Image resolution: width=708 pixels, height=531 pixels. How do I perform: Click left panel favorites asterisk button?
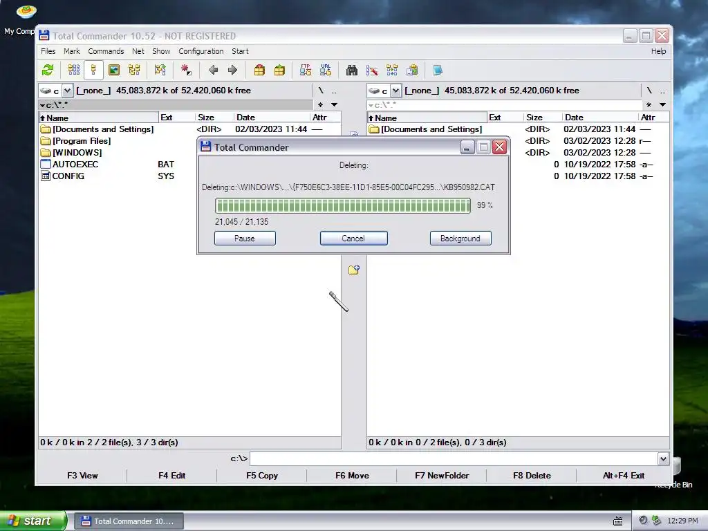coord(320,105)
